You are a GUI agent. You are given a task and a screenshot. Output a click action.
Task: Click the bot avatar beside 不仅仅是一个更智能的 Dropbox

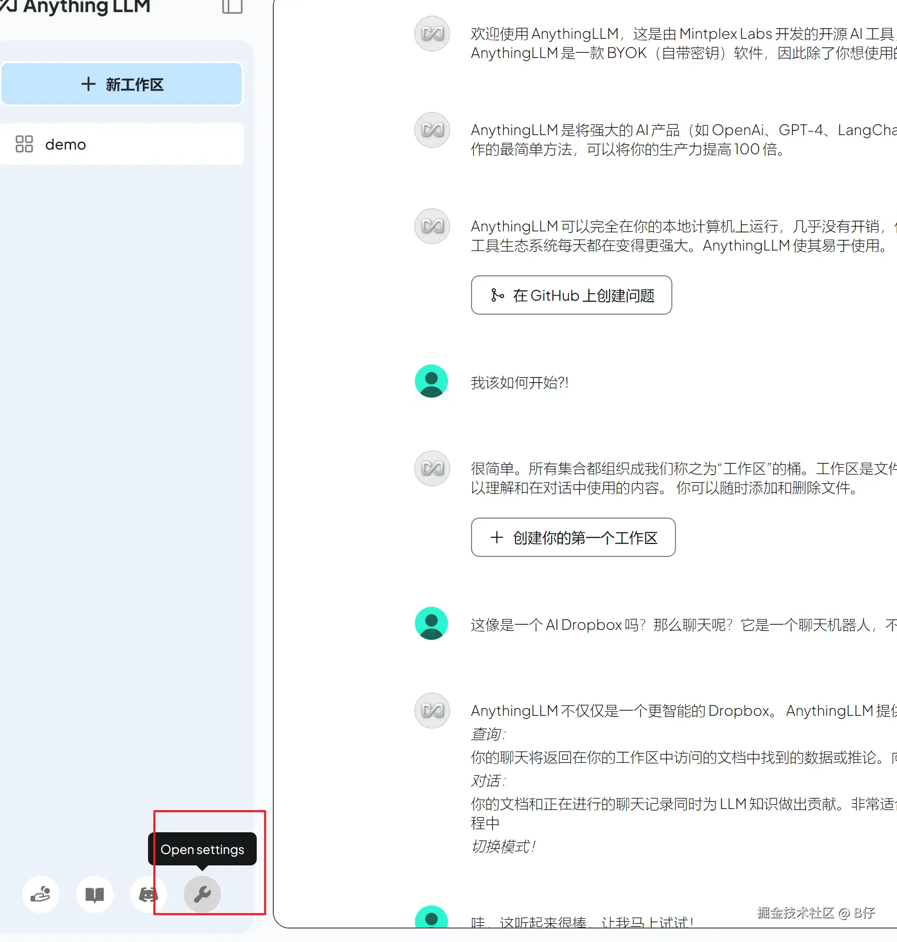[x=432, y=711]
